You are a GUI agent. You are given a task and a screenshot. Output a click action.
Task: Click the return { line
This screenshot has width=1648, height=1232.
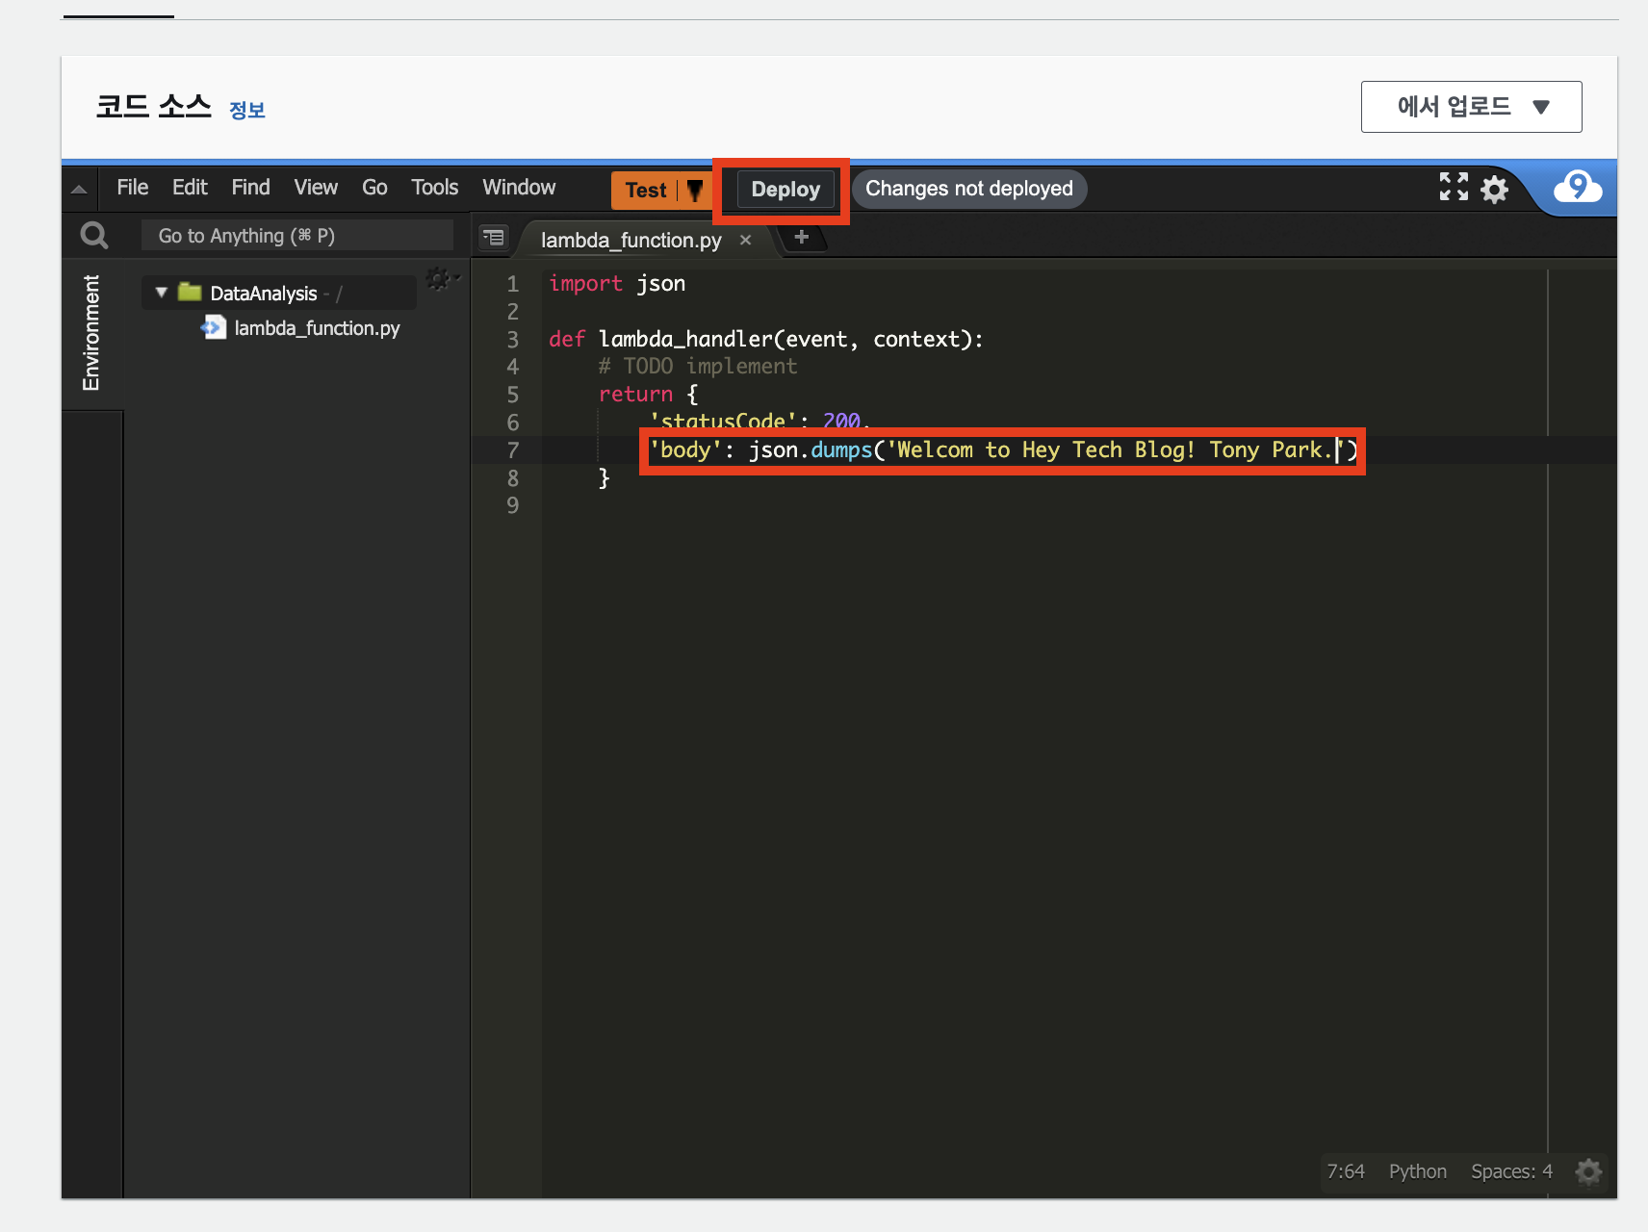coord(648,395)
